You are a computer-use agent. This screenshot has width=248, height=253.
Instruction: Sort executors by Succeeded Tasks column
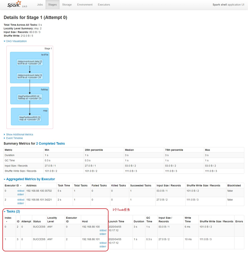click(141, 186)
